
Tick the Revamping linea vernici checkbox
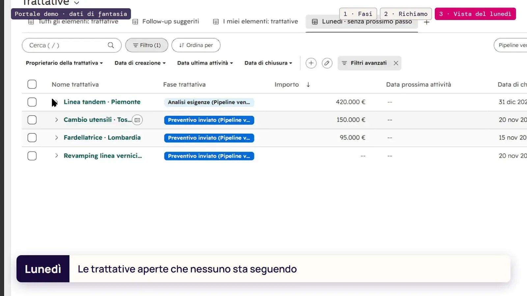(x=32, y=156)
